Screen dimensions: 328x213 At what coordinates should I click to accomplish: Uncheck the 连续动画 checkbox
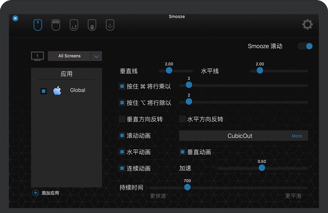pos(122,168)
